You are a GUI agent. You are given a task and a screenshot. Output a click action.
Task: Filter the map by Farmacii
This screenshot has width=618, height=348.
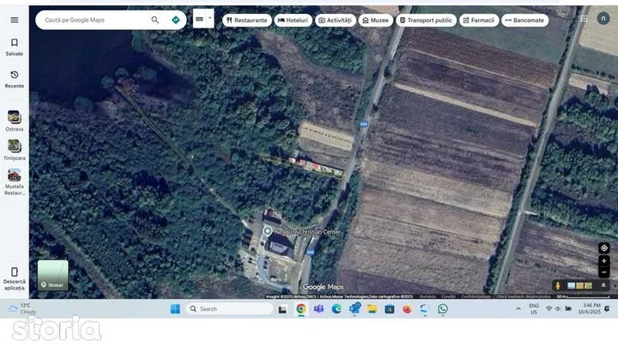click(x=478, y=20)
